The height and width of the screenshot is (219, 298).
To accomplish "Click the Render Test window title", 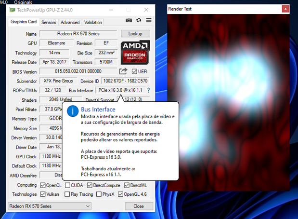I will pos(180,9).
